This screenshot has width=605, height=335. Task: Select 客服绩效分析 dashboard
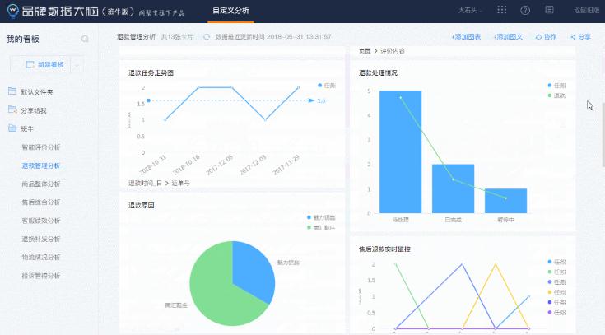tap(41, 221)
